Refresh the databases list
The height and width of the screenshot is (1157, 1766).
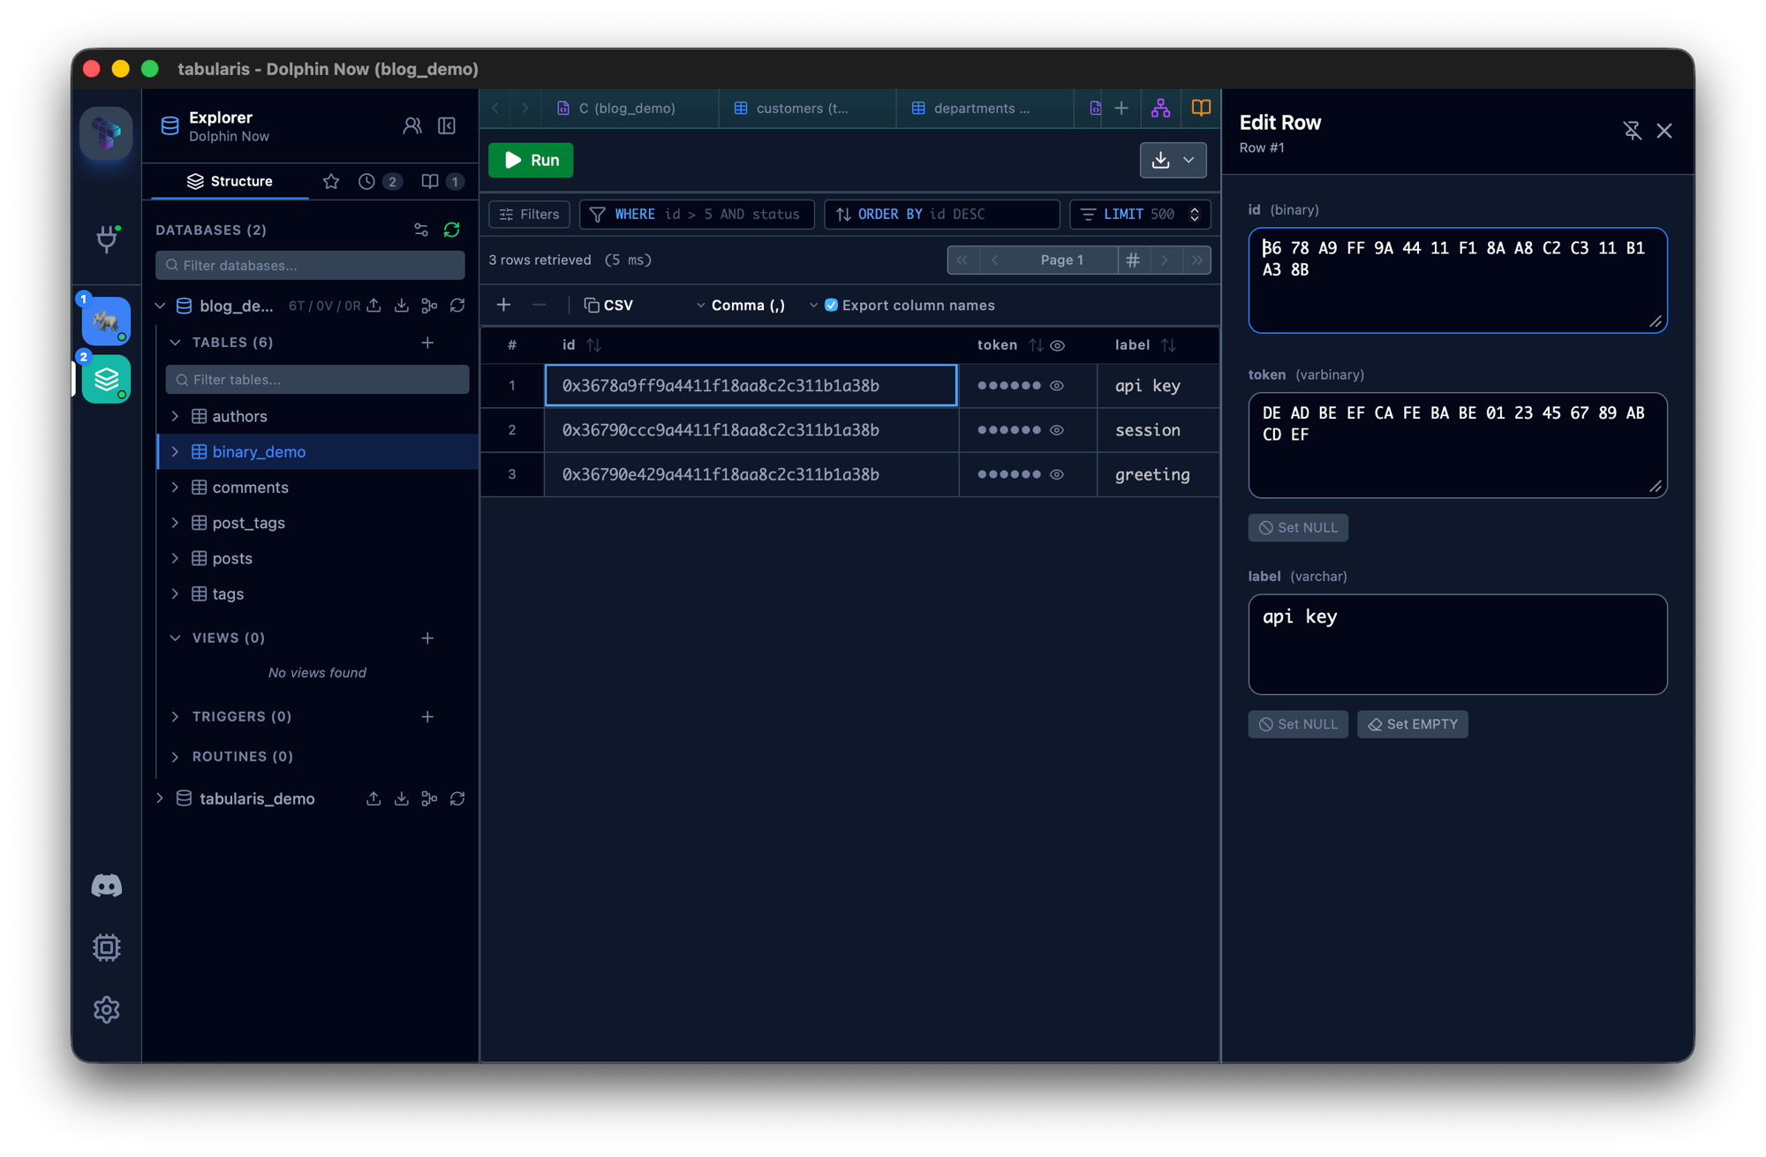pyautogui.click(x=452, y=230)
